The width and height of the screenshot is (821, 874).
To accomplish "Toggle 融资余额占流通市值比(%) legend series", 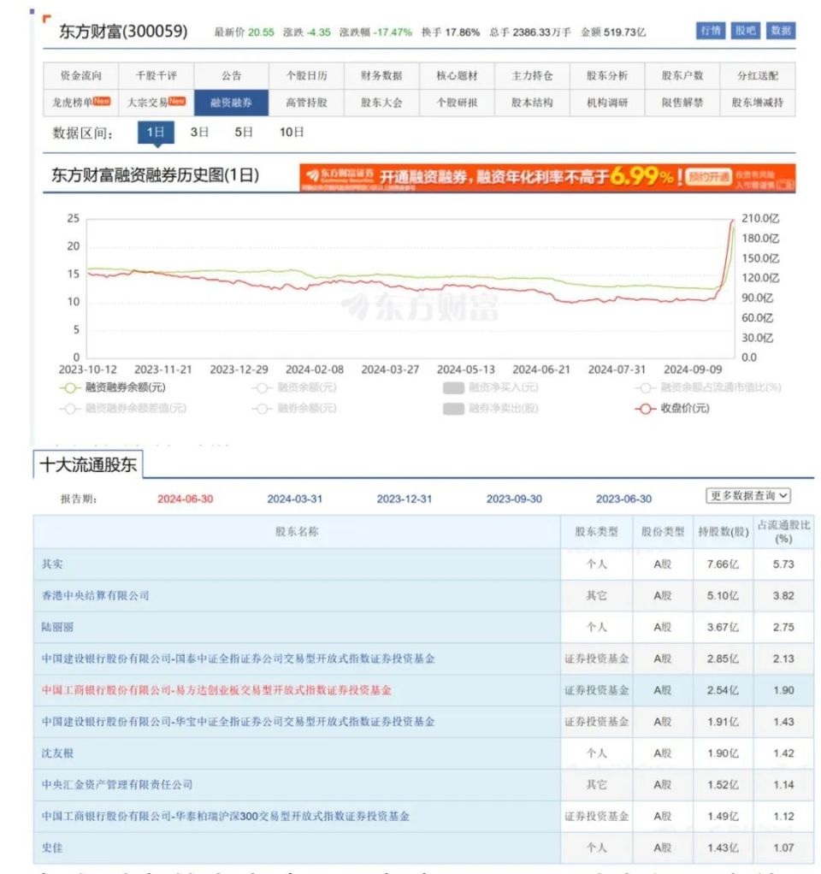I will coord(708,387).
